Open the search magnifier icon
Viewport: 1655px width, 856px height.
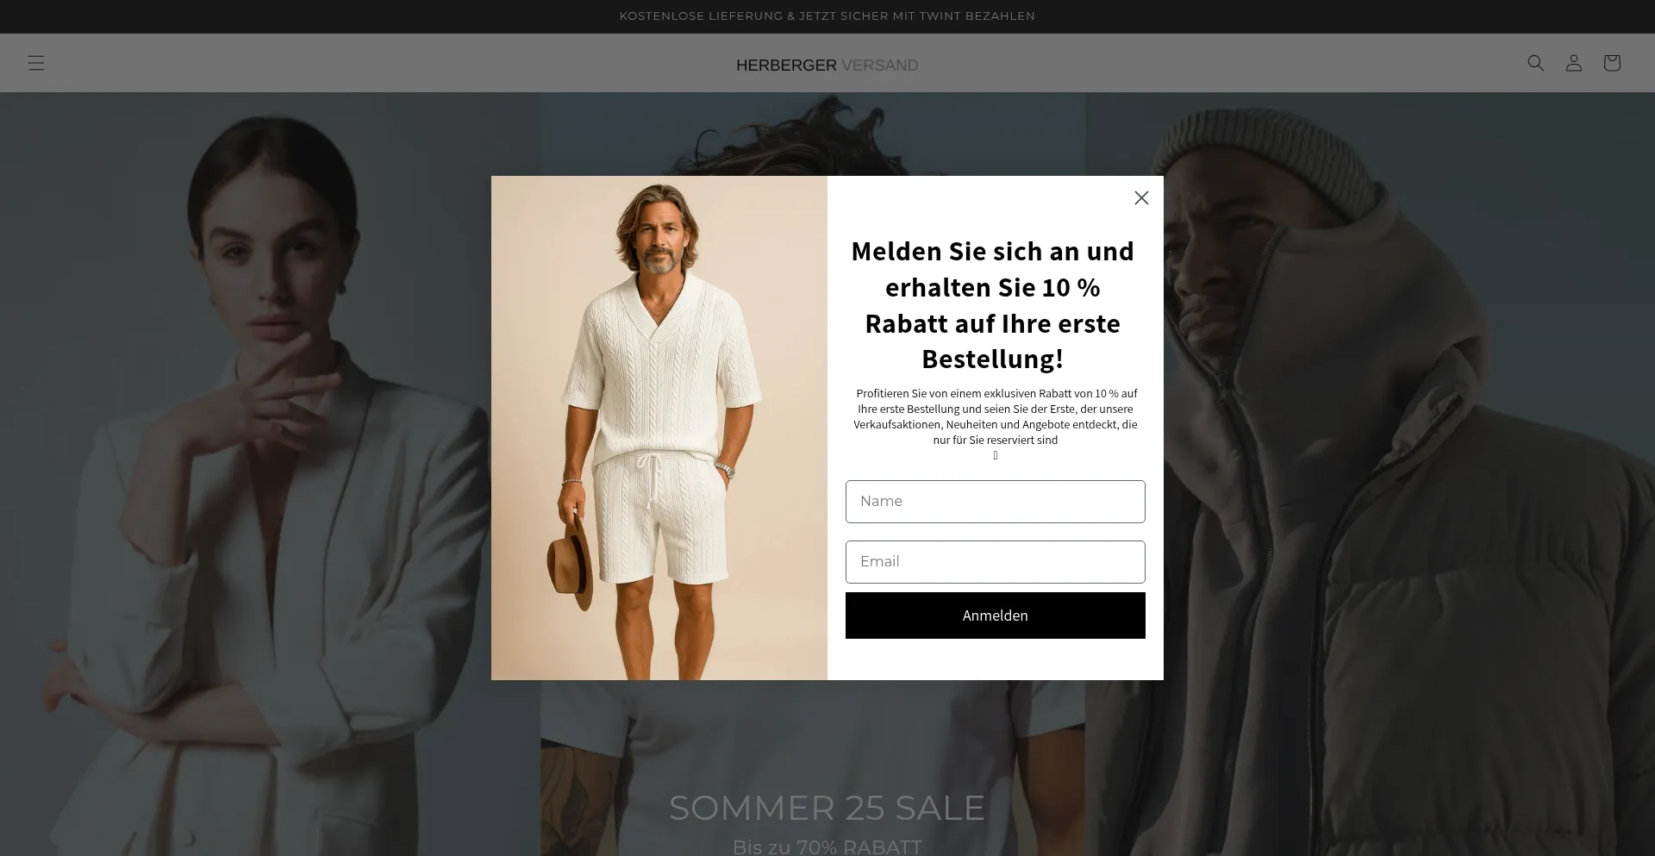1535,63
